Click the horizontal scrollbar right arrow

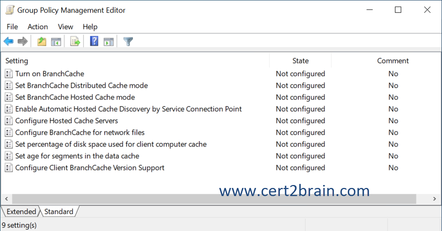pos(435,199)
